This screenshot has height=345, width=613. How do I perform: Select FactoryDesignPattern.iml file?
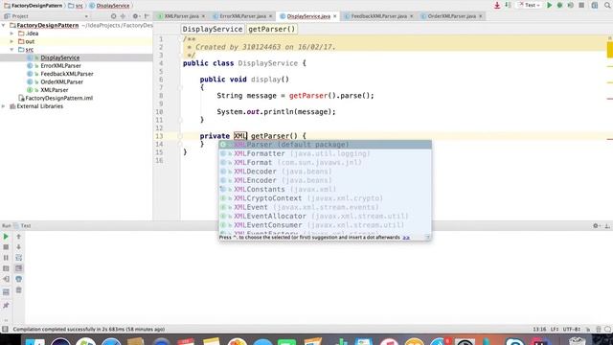point(58,98)
